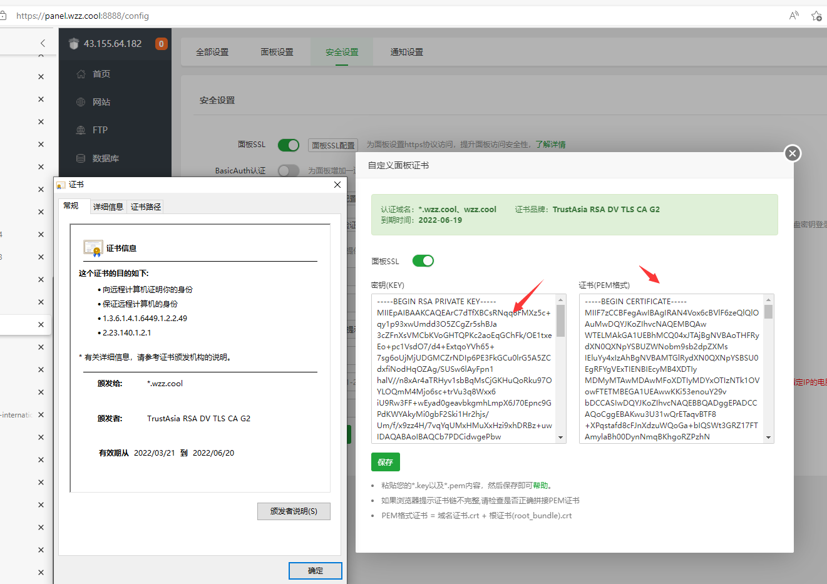This screenshot has width=827, height=584.
Task: Click the green 保存 button
Action: 386,462
